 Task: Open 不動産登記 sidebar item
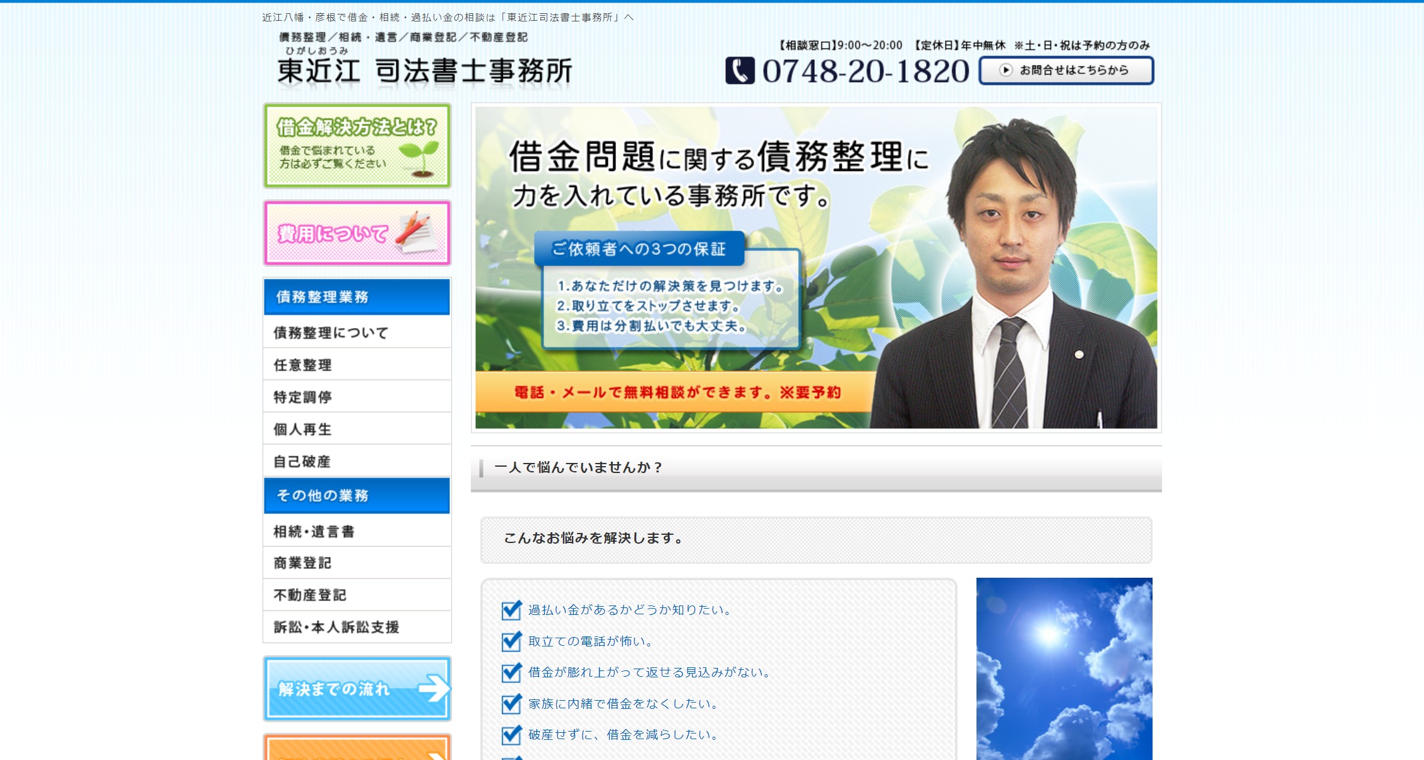tap(357, 595)
